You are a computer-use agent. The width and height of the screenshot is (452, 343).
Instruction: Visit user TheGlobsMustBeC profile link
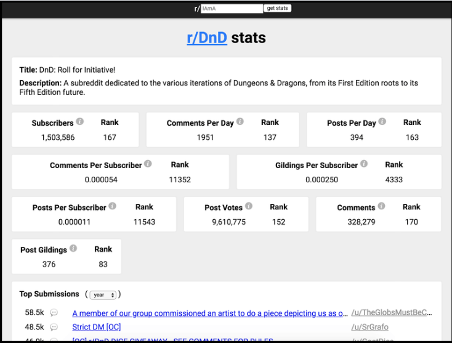pyautogui.click(x=391, y=313)
